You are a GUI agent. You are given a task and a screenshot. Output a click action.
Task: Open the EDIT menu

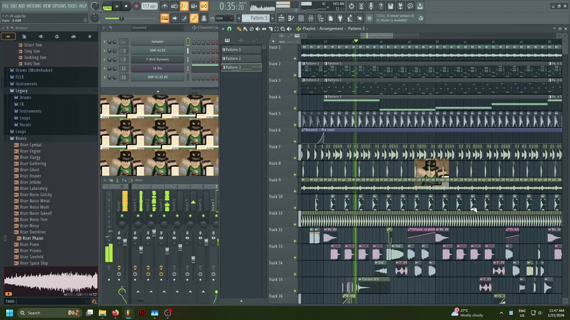click(x=14, y=6)
